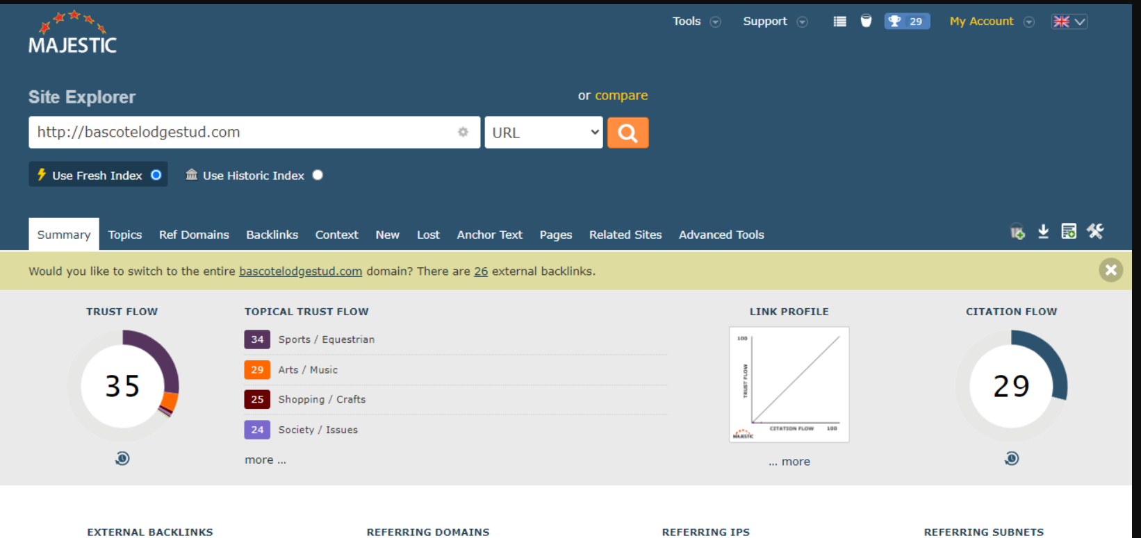
Task: Open the My Account dropdown
Action: 992,22
